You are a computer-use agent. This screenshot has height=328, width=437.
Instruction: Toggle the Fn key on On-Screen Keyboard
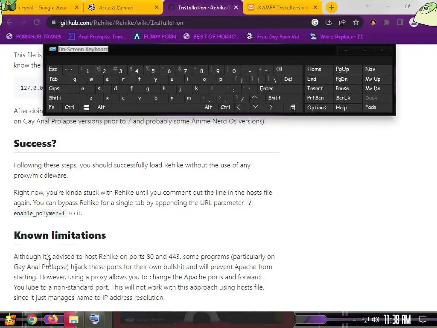[55, 107]
